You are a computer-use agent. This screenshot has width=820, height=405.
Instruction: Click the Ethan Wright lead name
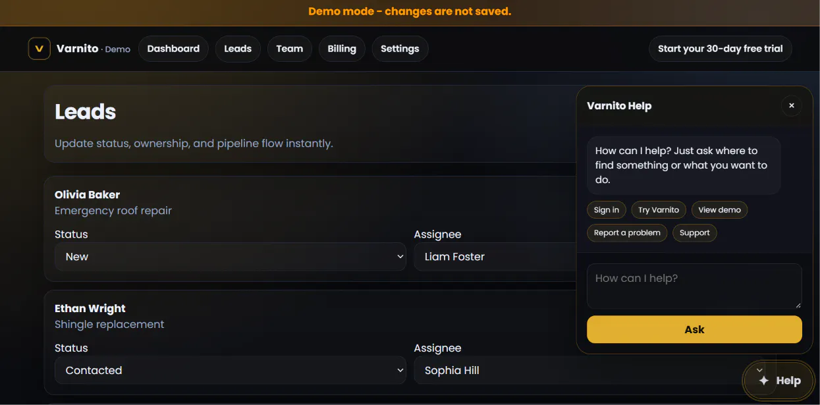pyautogui.click(x=90, y=309)
